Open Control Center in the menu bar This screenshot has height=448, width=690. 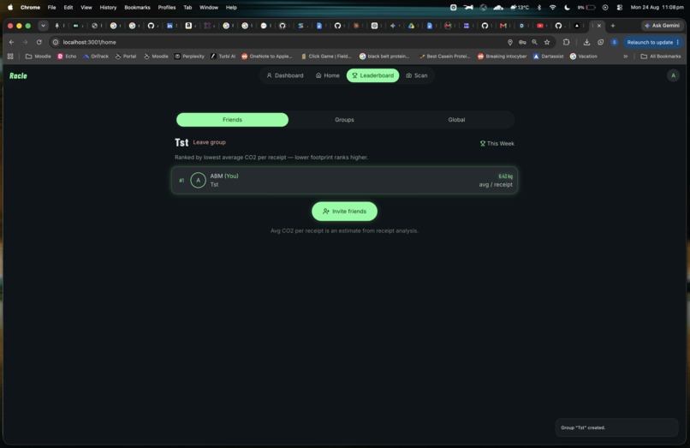point(620,8)
